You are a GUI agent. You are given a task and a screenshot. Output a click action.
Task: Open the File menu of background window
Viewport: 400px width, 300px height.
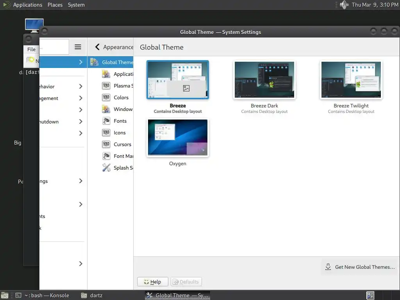pos(31,49)
